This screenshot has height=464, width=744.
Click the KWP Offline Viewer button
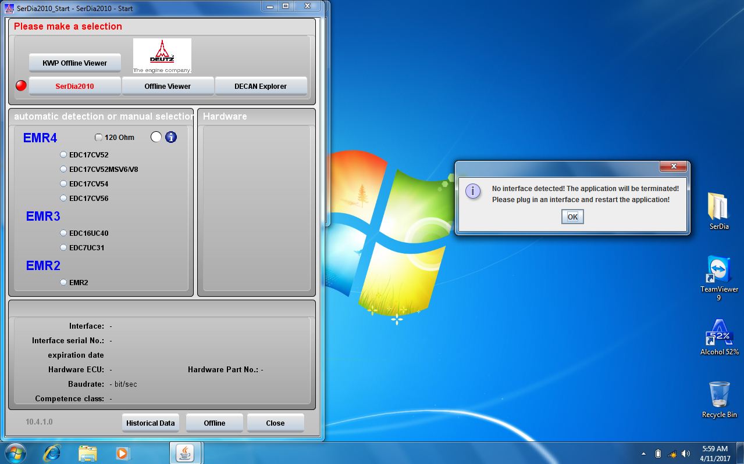(75, 63)
